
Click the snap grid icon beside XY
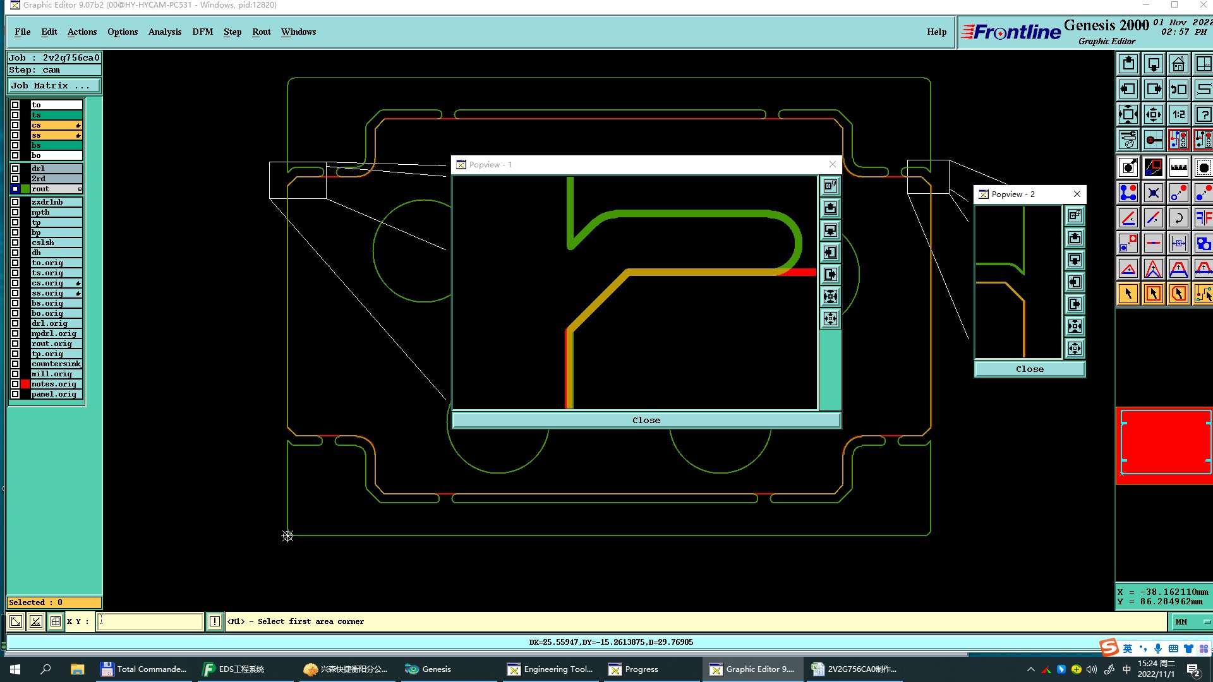pyautogui.click(x=56, y=621)
